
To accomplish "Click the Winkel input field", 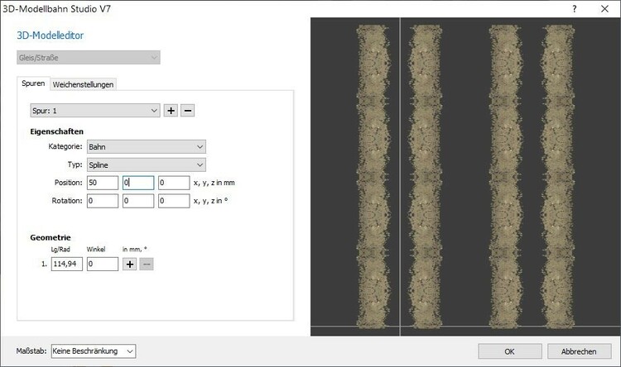I will click(103, 265).
